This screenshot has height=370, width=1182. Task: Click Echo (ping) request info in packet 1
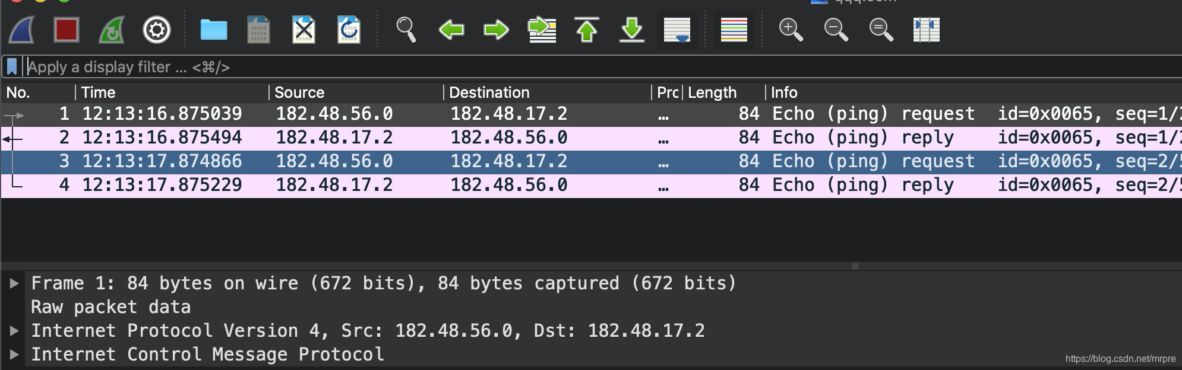[873, 114]
